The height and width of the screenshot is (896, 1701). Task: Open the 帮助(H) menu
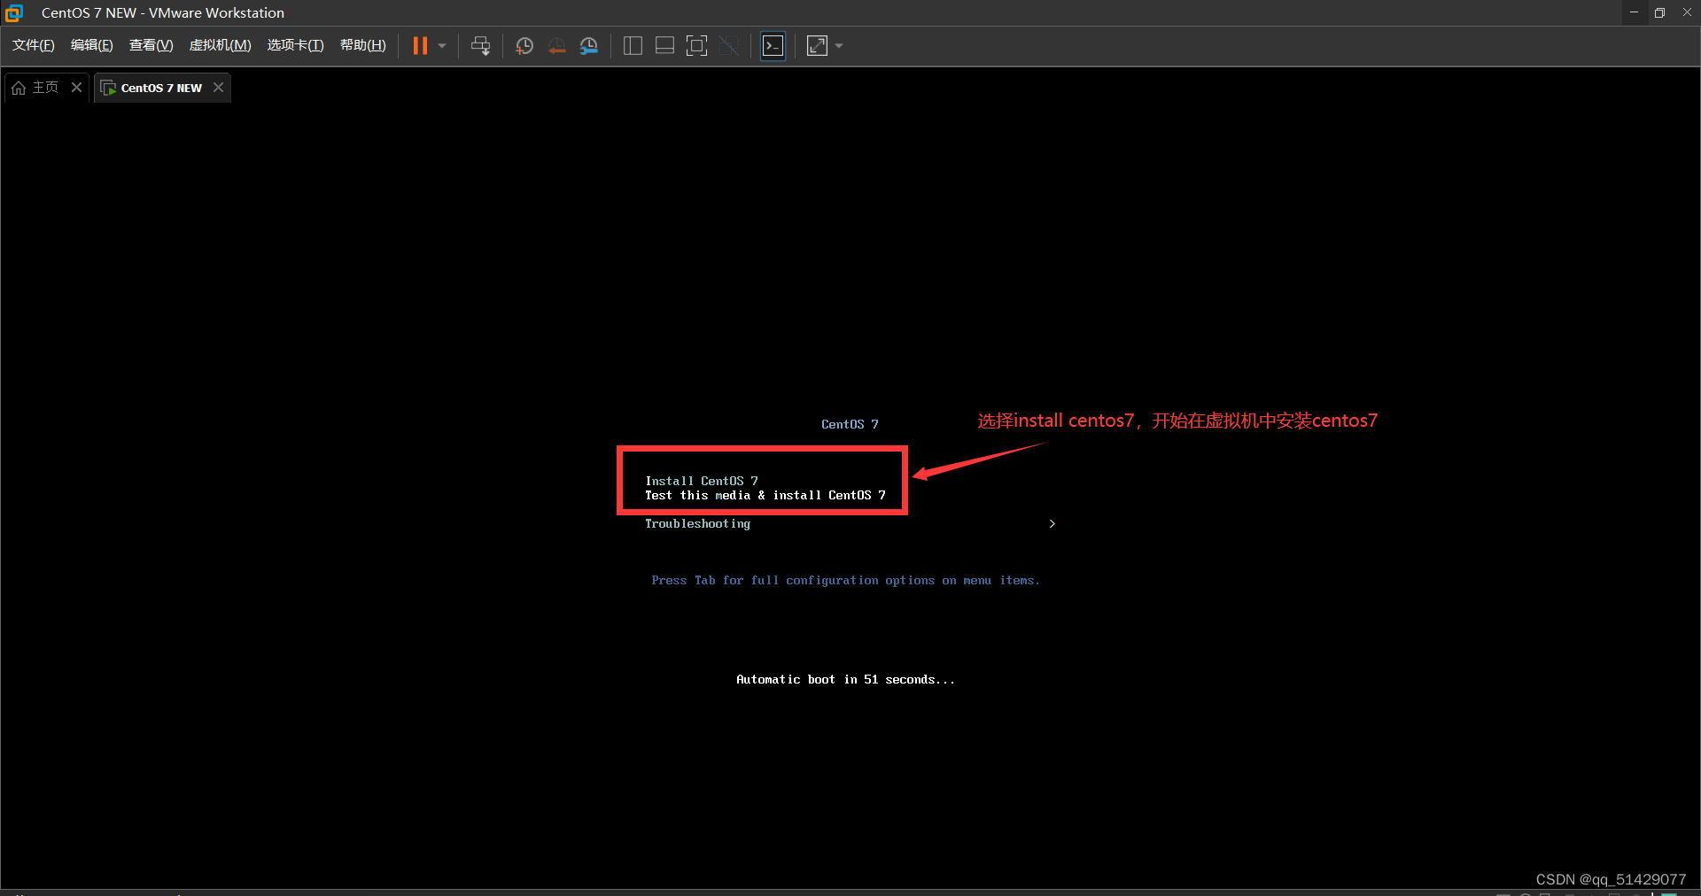click(x=363, y=45)
